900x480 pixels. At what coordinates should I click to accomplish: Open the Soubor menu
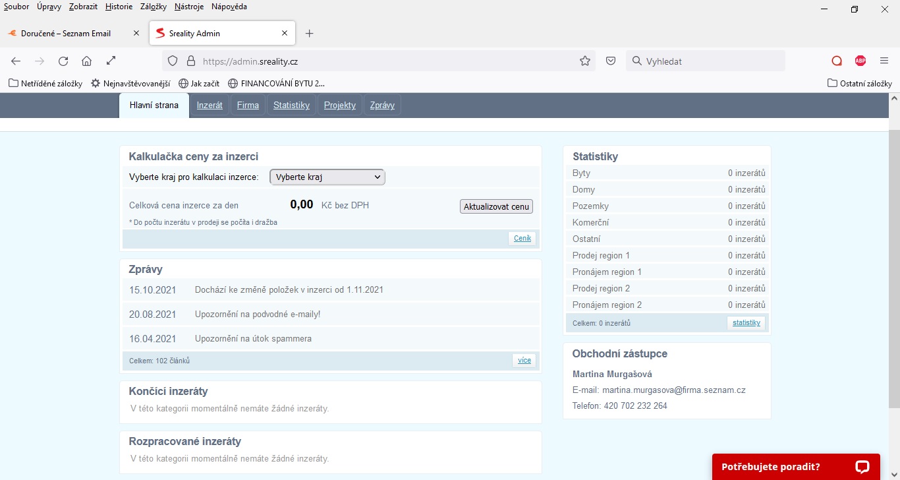(x=16, y=7)
